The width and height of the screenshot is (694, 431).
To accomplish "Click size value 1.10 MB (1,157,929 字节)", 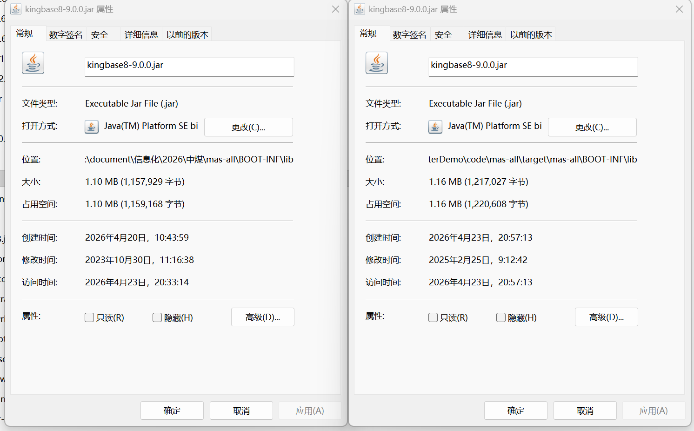I will pos(135,182).
